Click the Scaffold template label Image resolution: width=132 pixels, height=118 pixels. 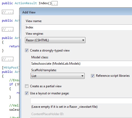(44, 70)
